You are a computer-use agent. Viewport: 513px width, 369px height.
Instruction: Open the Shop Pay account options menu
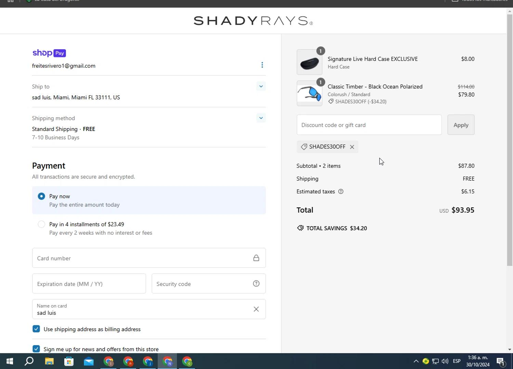coord(262,65)
